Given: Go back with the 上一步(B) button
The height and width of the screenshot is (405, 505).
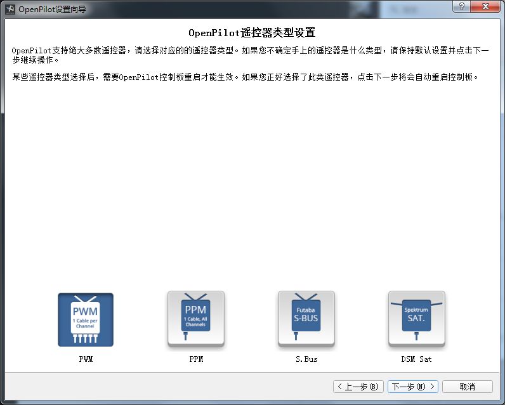Looking at the screenshot, I should [x=358, y=387].
